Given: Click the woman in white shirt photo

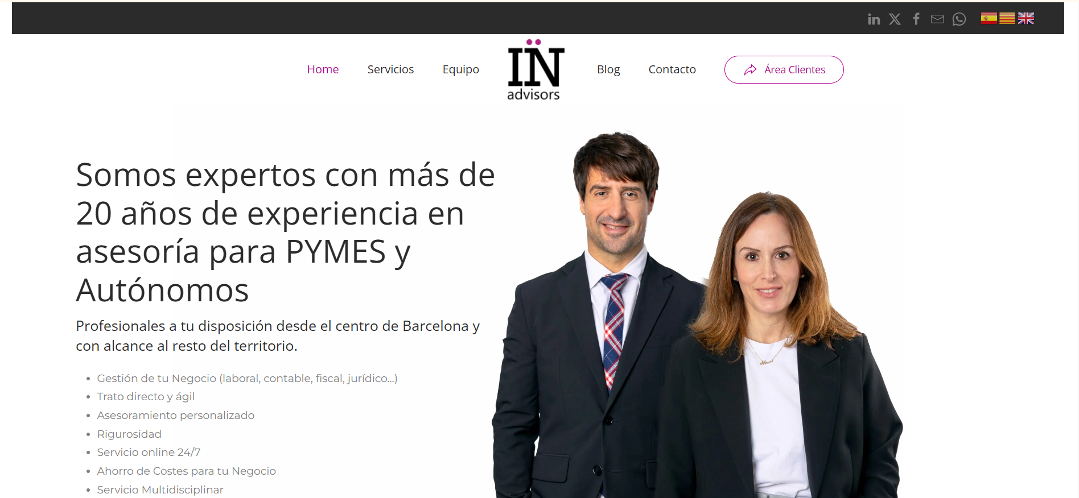Looking at the screenshot, I should tap(780, 346).
